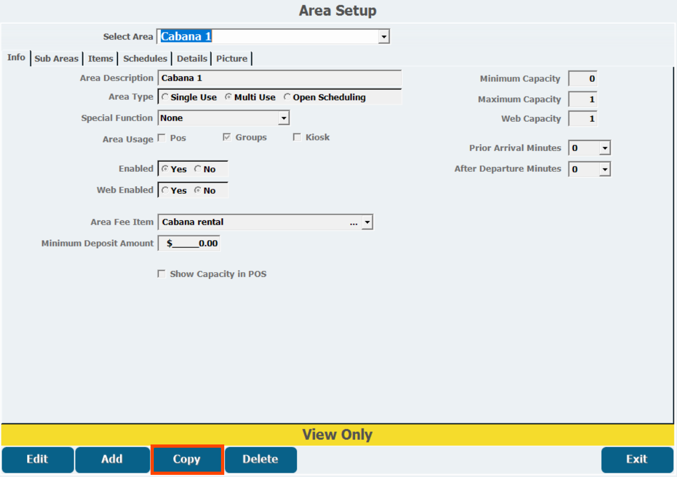Expand the Prior Arrival Minutes dropdown
The width and height of the screenshot is (677, 477).
(x=604, y=148)
